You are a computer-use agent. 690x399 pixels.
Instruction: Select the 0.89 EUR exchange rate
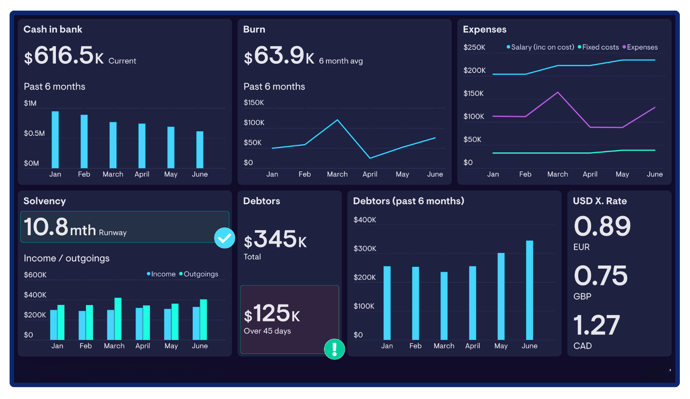(x=602, y=226)
